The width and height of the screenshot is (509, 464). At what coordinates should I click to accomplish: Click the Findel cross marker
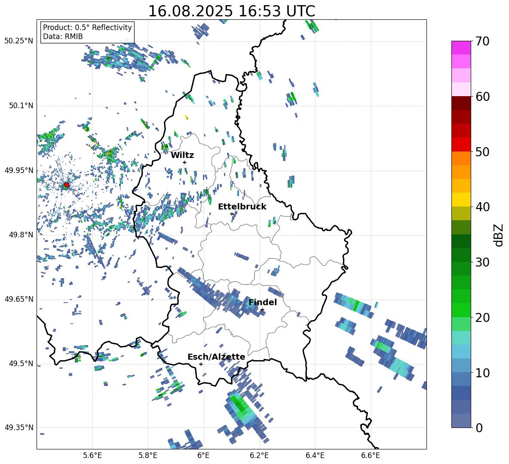coord(262,310)
